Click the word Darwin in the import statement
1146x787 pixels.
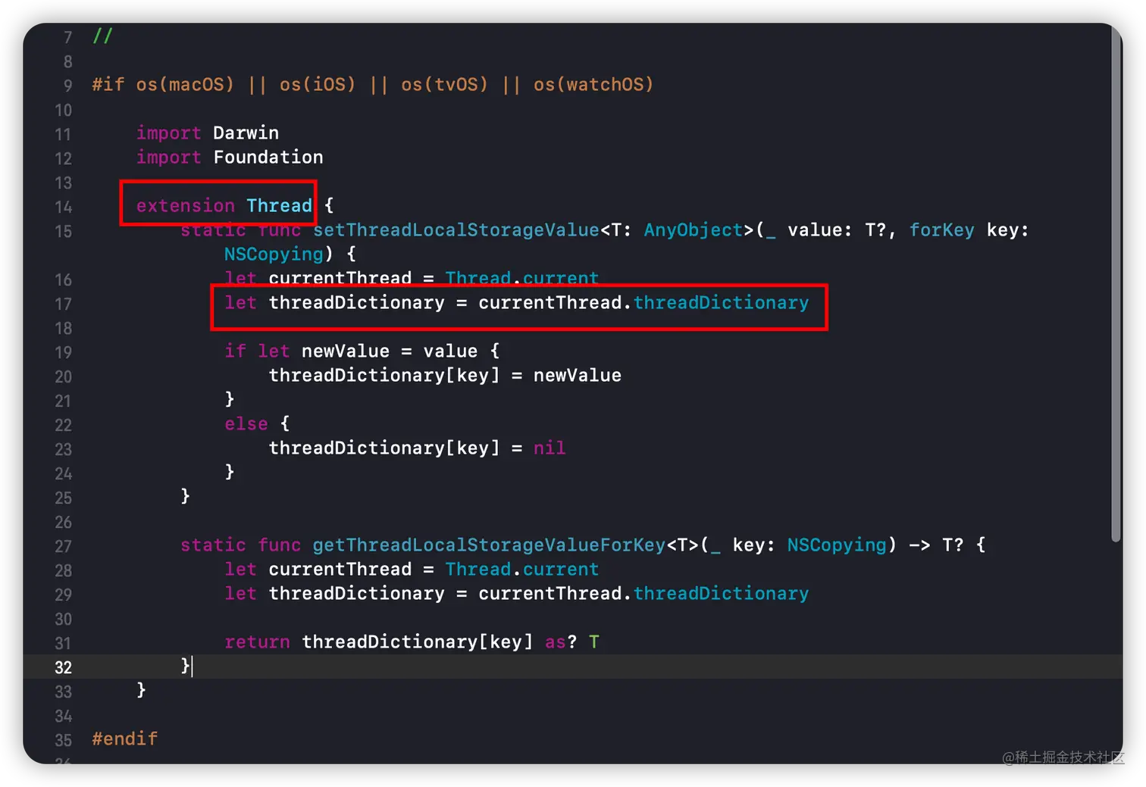pyautogui.click(x=246, y=133)
